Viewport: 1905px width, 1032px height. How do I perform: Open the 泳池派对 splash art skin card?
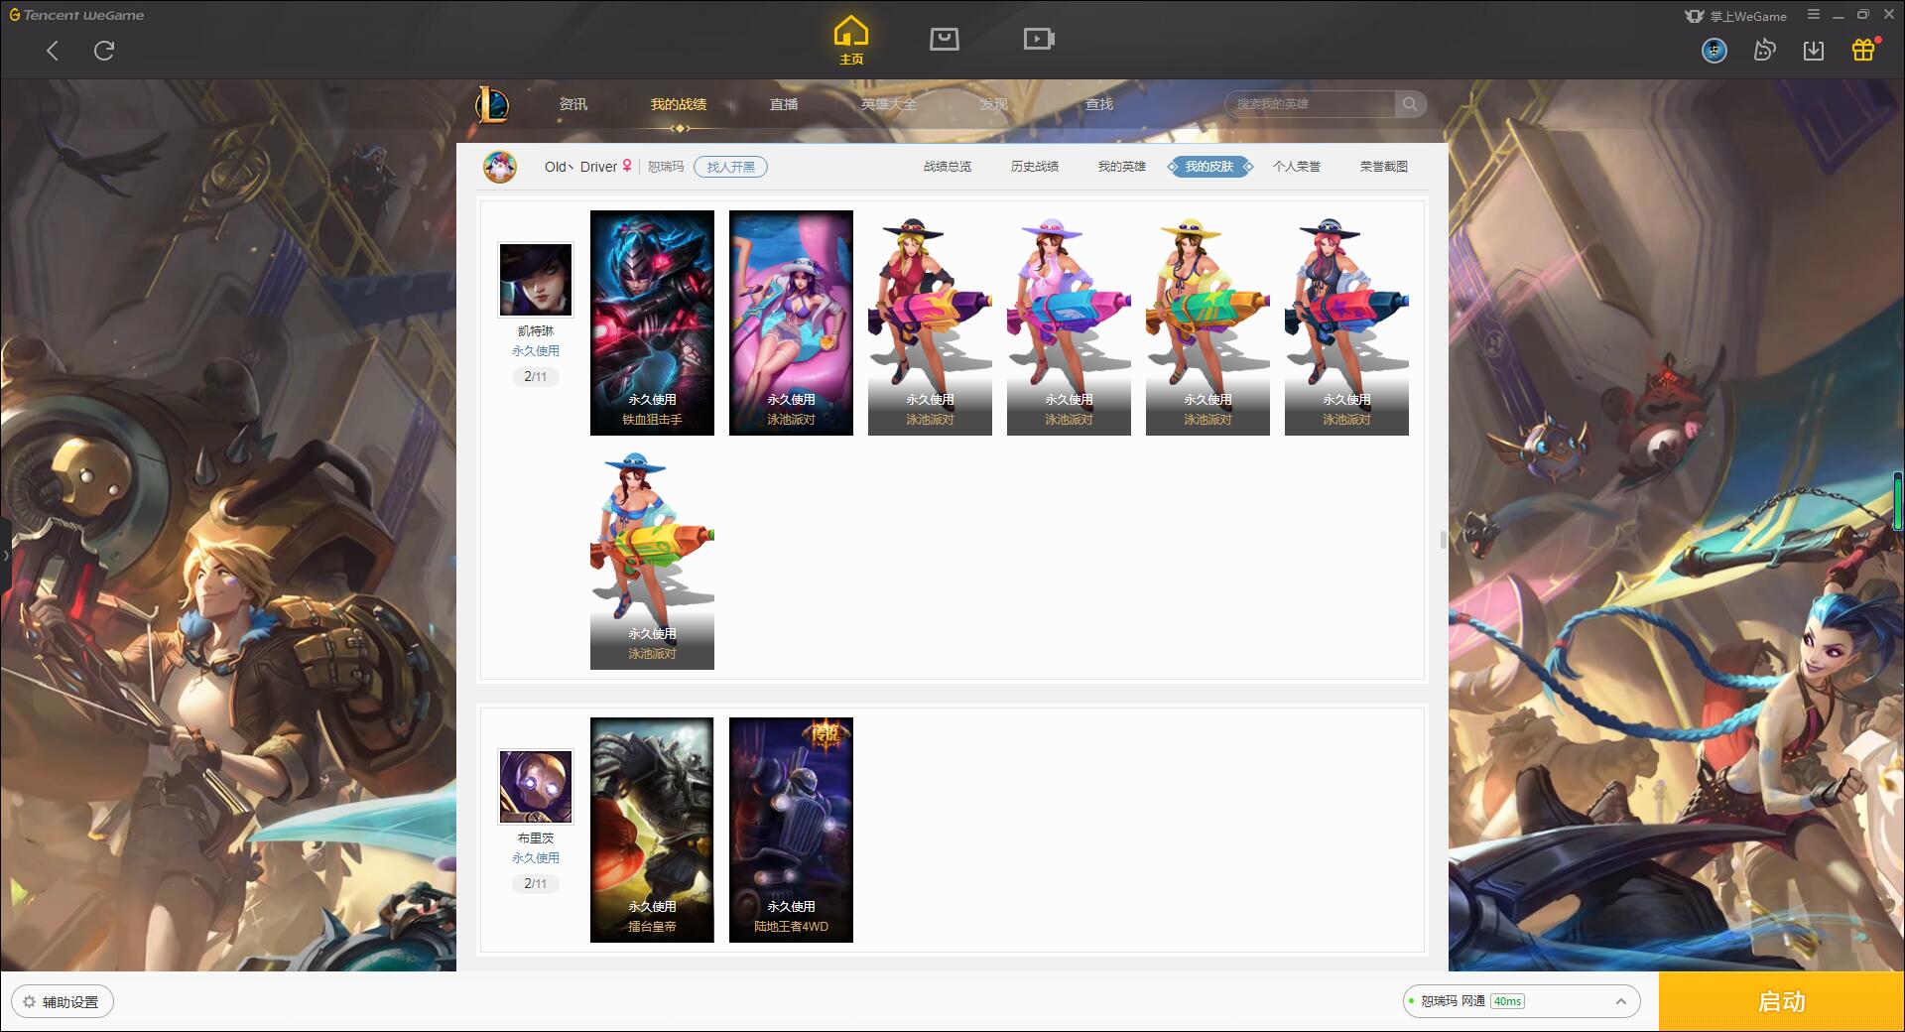791,322
